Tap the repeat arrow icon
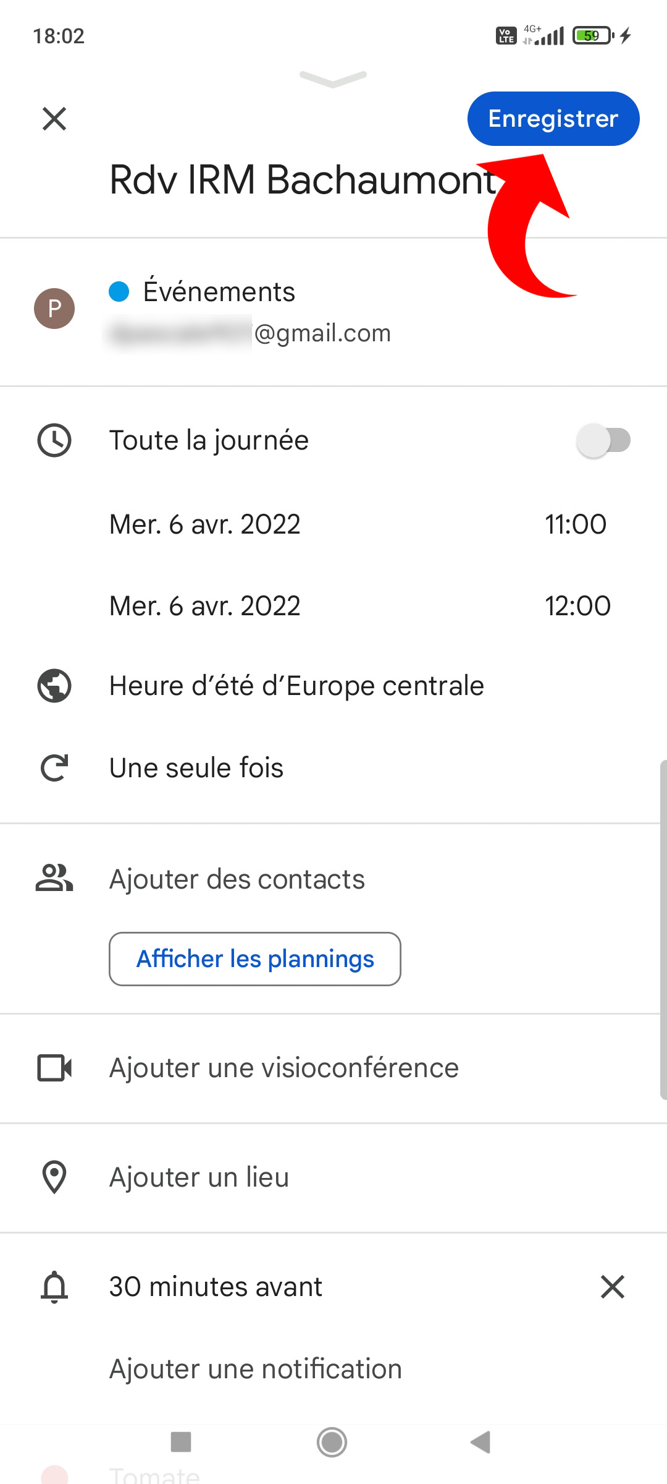This screenshot has width=667, height=1484. (x=54, y=768)
